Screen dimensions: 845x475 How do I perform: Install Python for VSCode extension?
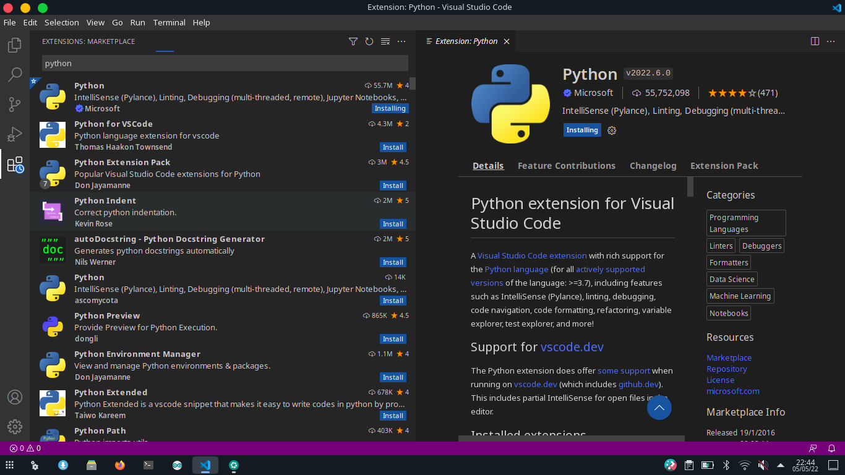point(393,147)
